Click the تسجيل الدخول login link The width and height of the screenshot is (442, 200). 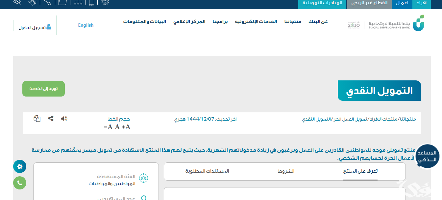pos(35,27)
